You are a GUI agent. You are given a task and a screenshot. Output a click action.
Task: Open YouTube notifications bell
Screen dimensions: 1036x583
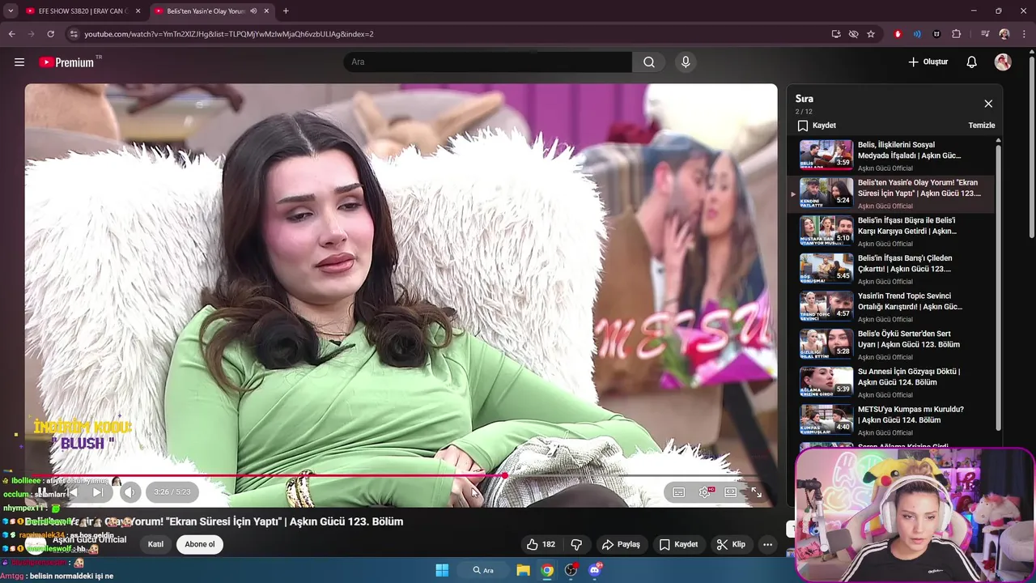[972, 62]
